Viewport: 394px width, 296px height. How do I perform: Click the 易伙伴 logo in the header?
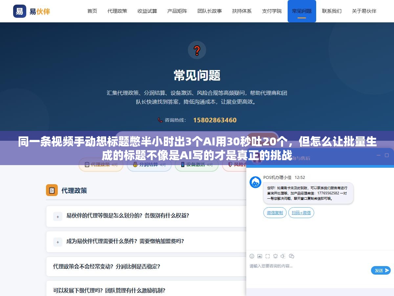click(32, 12)
